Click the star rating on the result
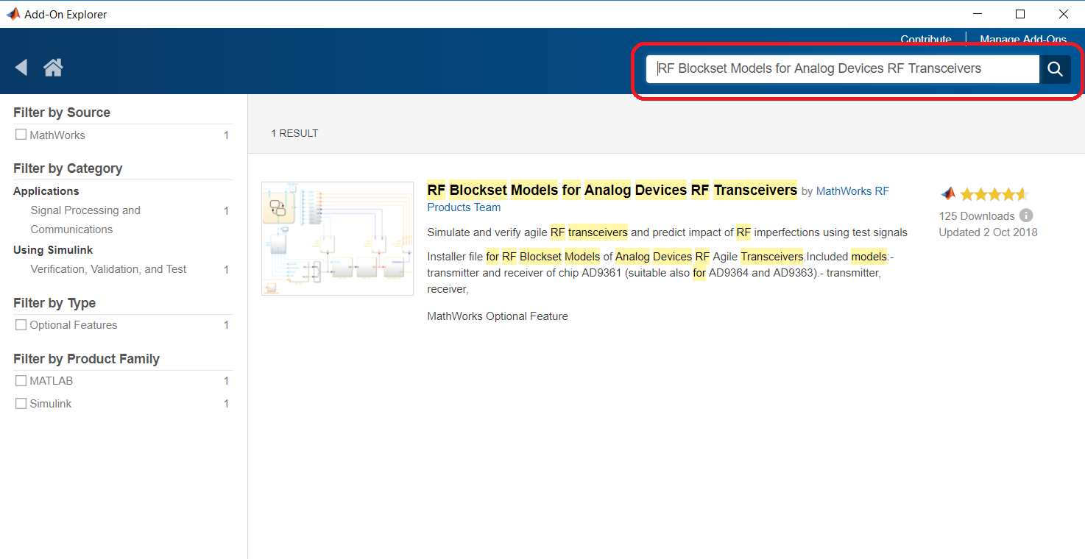 [x=994, y=194]
